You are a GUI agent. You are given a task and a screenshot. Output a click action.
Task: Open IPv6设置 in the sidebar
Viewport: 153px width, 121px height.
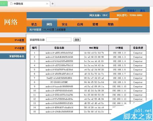[13, 48]
